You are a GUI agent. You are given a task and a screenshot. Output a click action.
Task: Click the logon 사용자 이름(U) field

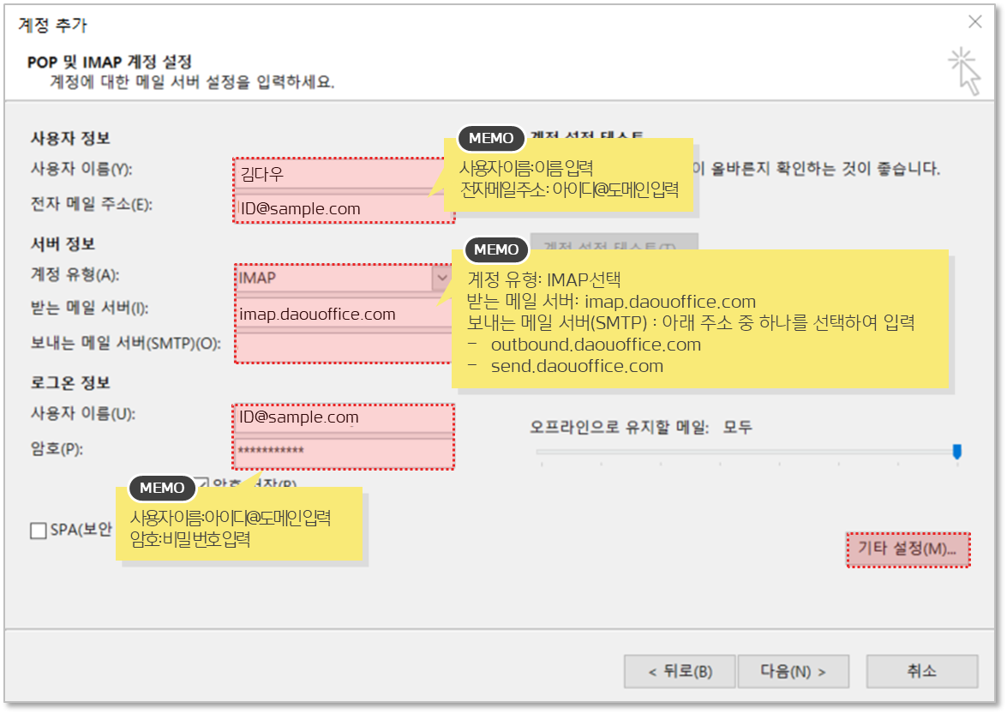pyautogui.click(x=343, y=417)
